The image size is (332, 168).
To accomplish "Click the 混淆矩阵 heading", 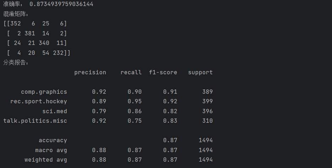I will tap(15, 14).
